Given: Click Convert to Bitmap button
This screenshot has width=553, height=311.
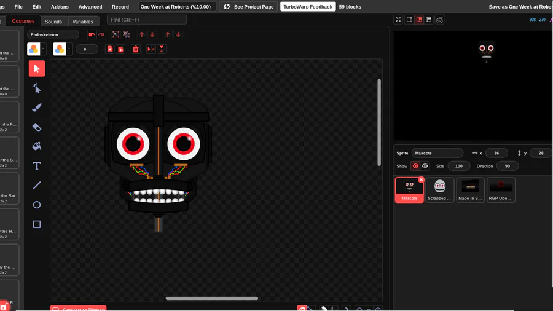Looking at the screenshot, I should pyautogui.click(x=78, y=309).
